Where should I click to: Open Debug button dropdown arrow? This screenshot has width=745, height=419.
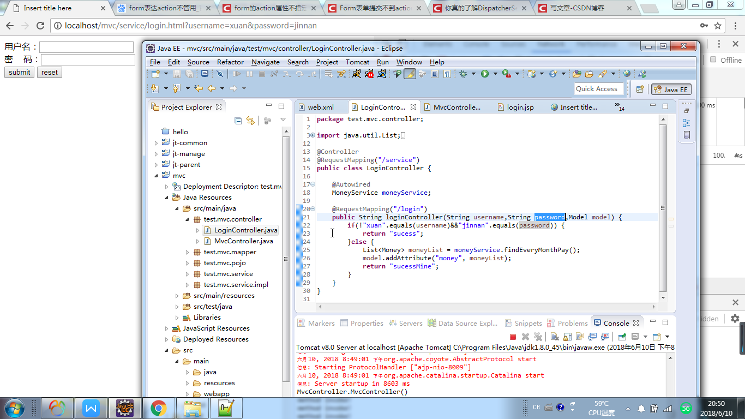[473, 74]
